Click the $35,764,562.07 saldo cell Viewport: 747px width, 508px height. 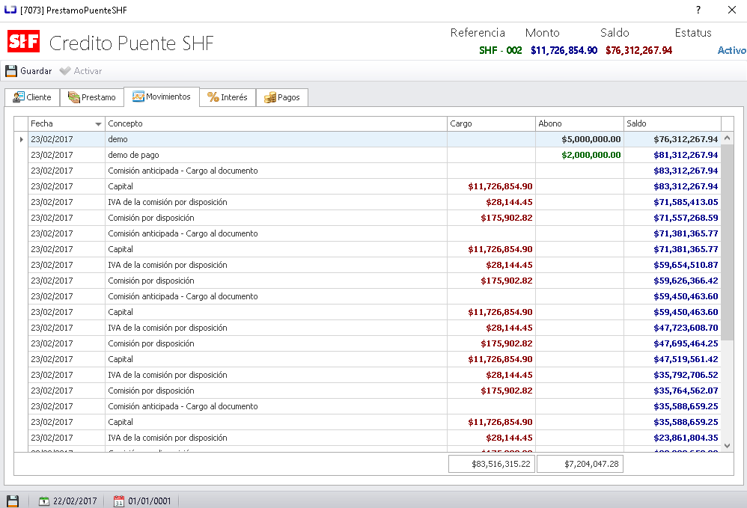pos(672,391)
